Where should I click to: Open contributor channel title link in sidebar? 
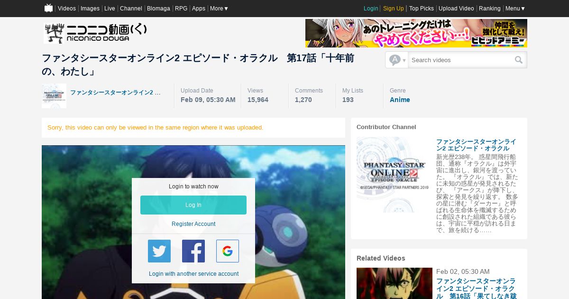(476, 145)
